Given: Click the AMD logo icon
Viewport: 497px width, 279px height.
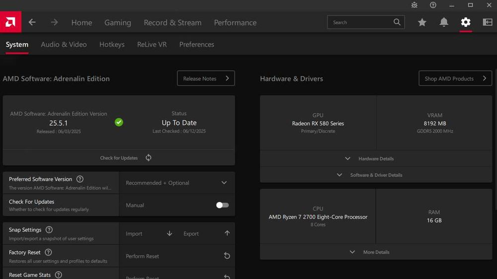Looking at the screenshot, I should point(10,22).
